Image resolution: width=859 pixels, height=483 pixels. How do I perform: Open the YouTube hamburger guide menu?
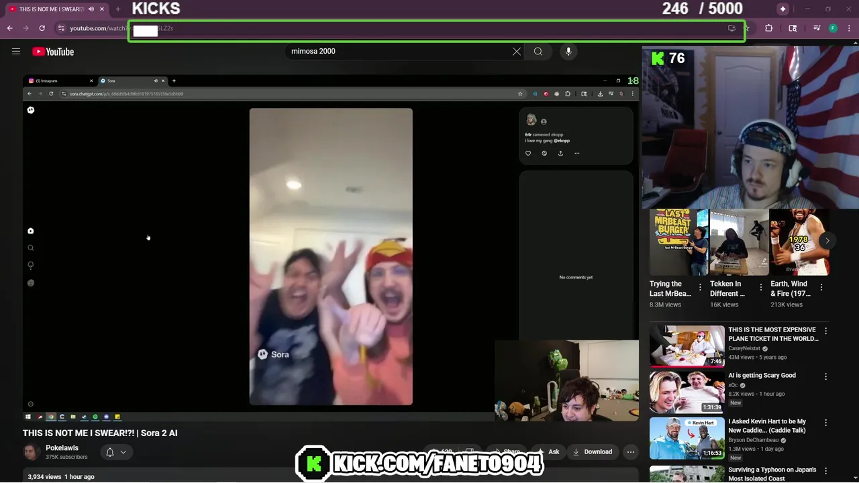click(16, 52)
